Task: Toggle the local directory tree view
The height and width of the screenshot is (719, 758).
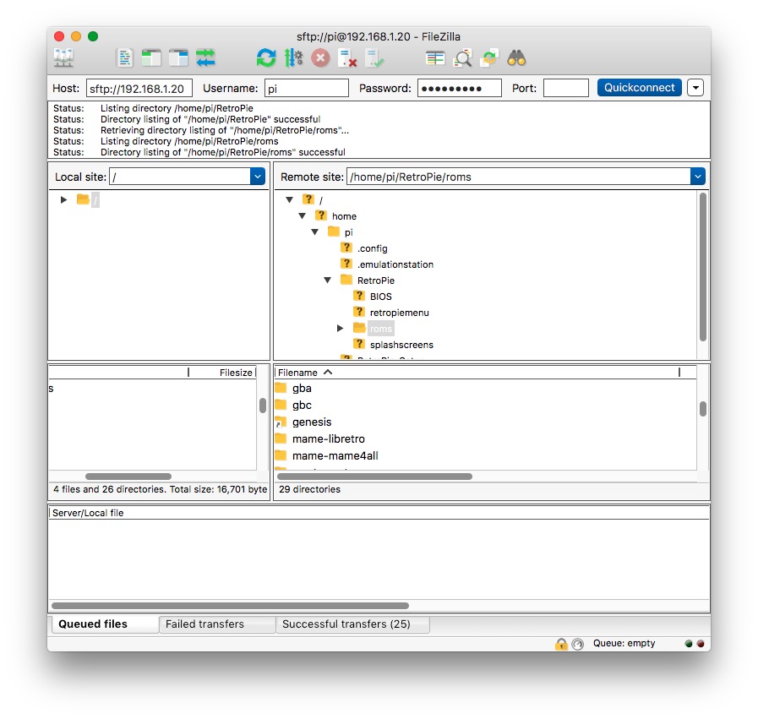Action: [x=151, y=58]
